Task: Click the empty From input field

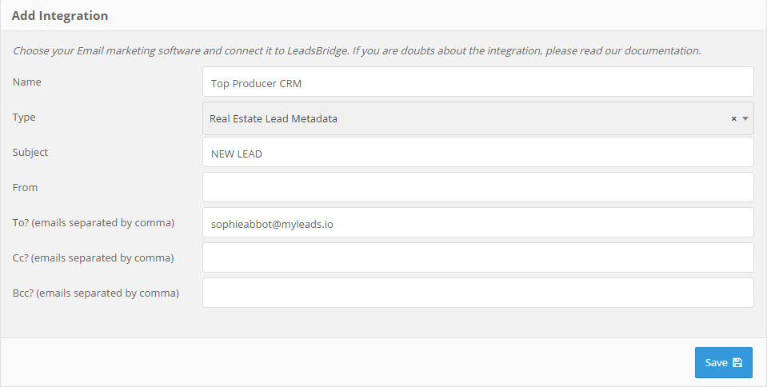Action: pyautogui.click(x=478, y=187)
